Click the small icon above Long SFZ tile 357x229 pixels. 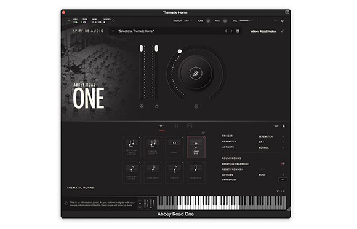[x=203, y=133]
